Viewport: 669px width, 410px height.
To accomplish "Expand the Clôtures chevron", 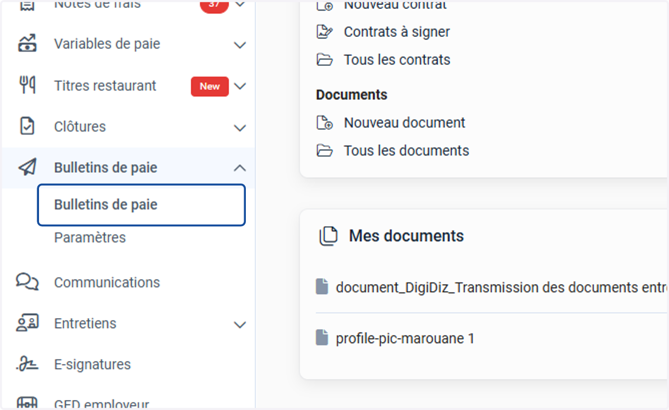I will (240, 128).
